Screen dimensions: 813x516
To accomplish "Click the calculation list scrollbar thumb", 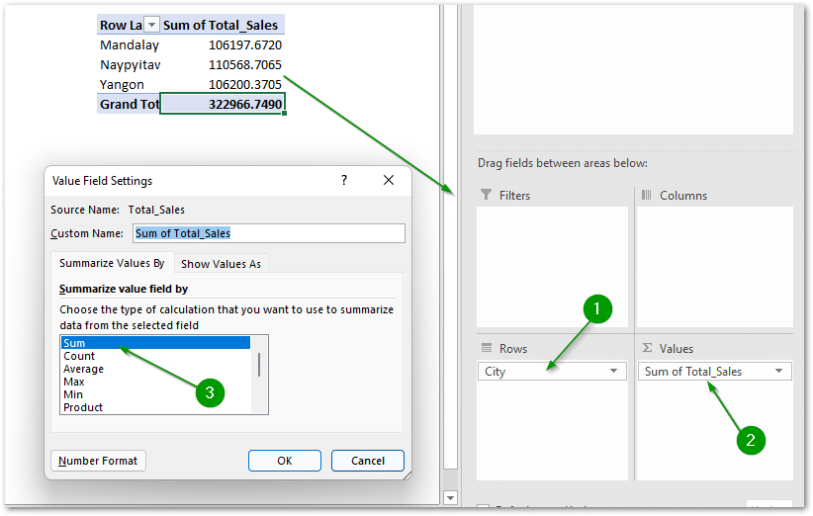I will coord(260,364).
